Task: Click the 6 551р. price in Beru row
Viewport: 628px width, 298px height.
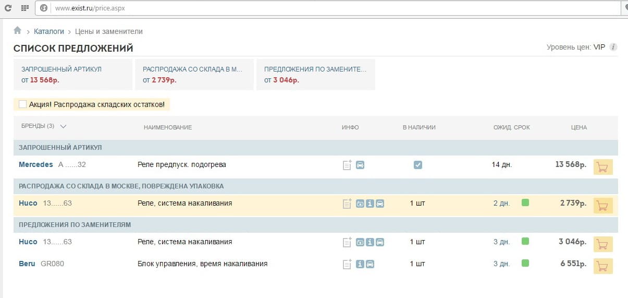Action: click(x=573, y=264)
